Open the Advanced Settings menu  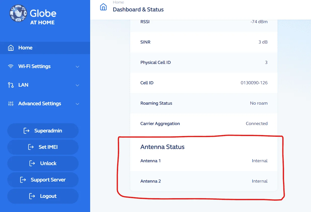point(45,104)
